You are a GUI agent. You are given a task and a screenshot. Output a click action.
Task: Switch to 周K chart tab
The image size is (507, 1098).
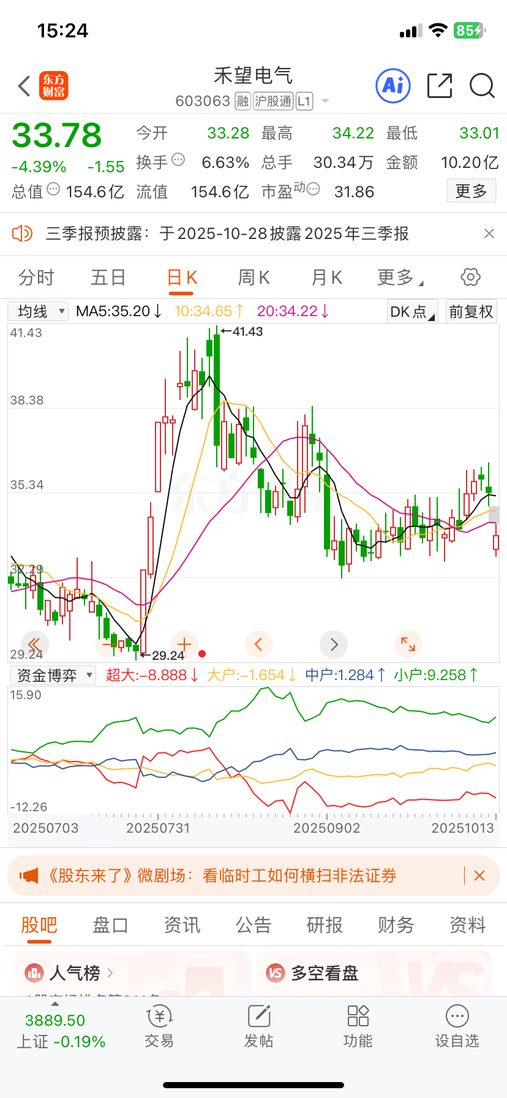tap(254, 278)
